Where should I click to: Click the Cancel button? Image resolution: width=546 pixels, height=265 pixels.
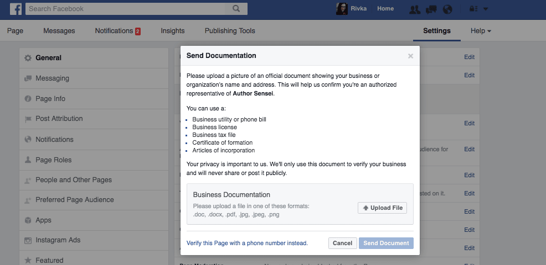click(343, 243)
